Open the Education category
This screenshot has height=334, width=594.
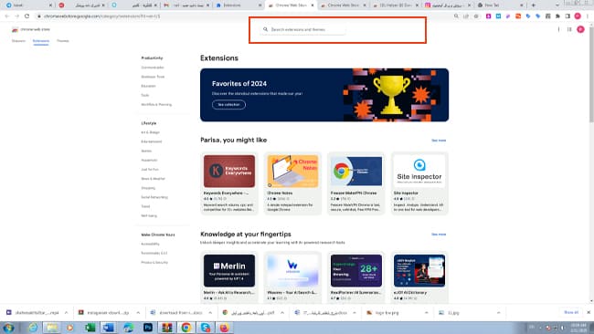coord(148,86)
